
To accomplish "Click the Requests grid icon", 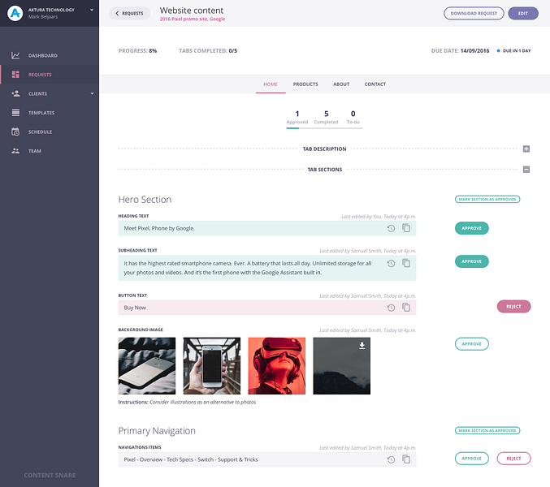I will click(x=15, y=75).
